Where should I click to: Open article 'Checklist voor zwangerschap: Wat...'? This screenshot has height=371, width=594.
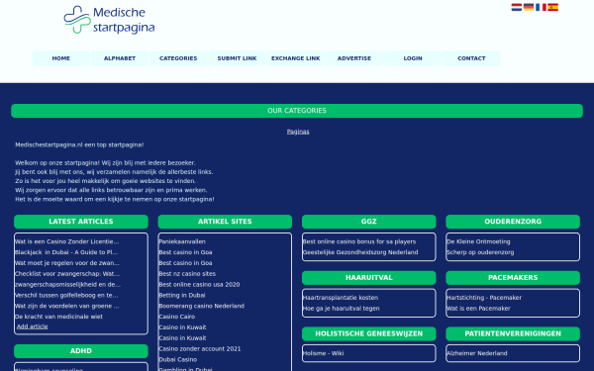point(67,274)
